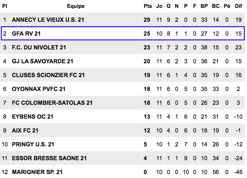Select AIX FC 21 row
Screen dimensions: 247x178
(123, 131)
